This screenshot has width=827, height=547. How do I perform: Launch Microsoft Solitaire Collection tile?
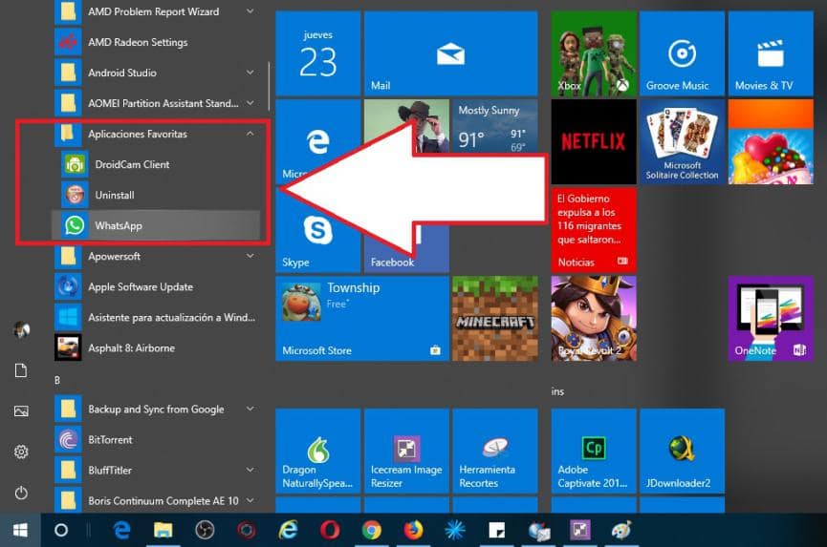682,141
